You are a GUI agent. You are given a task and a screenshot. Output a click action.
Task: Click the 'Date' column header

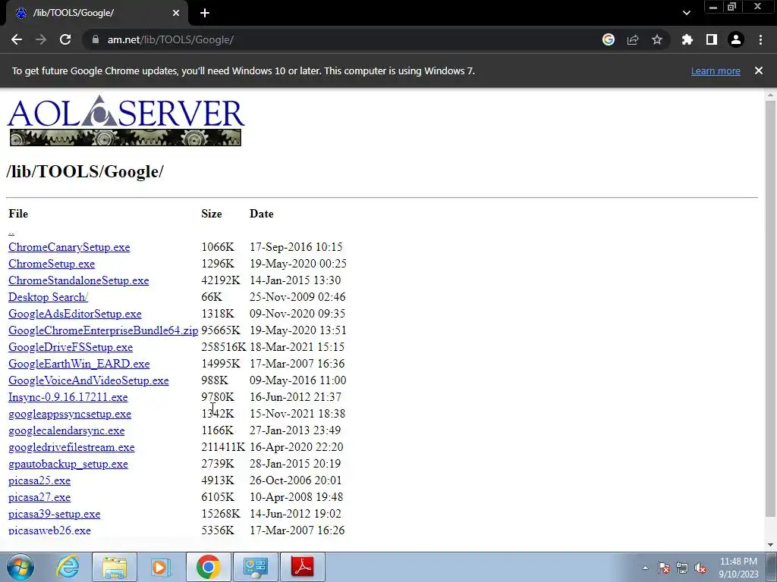tap(261, 214)
